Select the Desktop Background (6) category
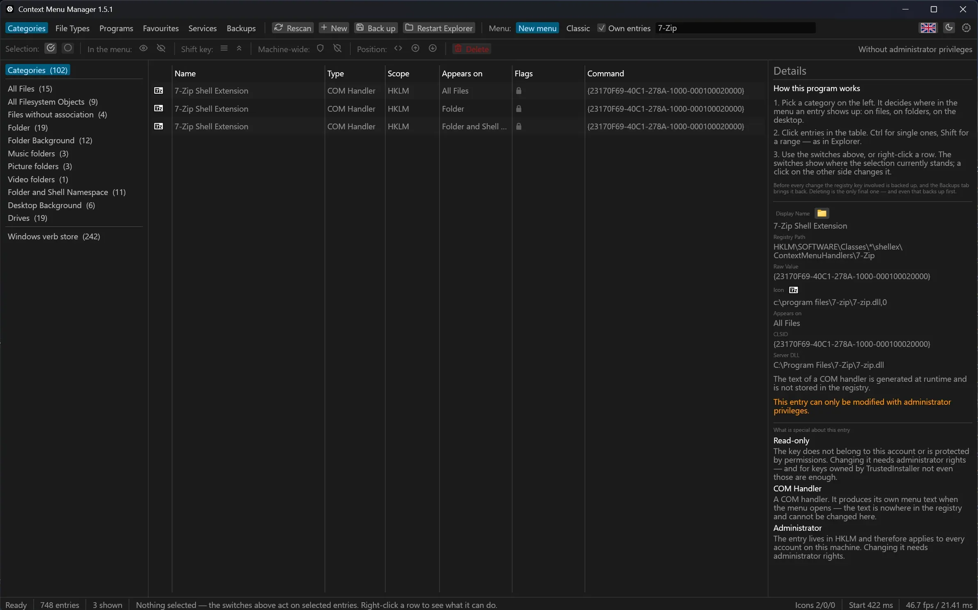This screenshot has width=978, height=610. [x=51, y=205]
